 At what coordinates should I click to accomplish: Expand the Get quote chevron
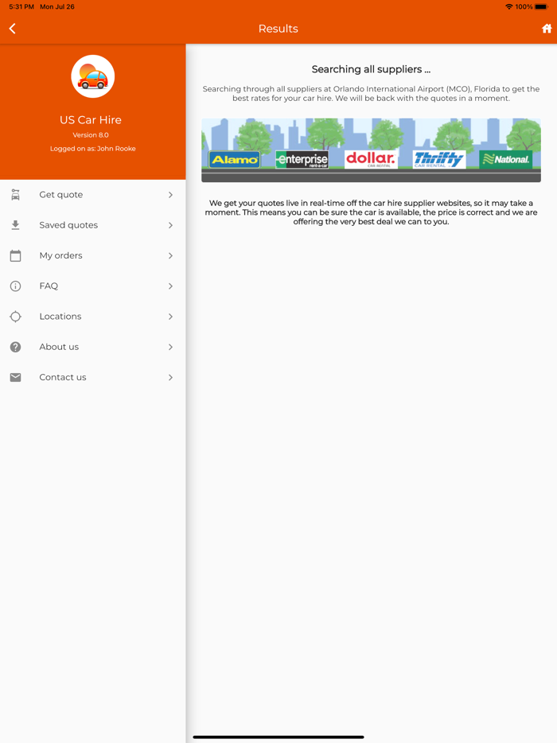click(x=170, y=195)
